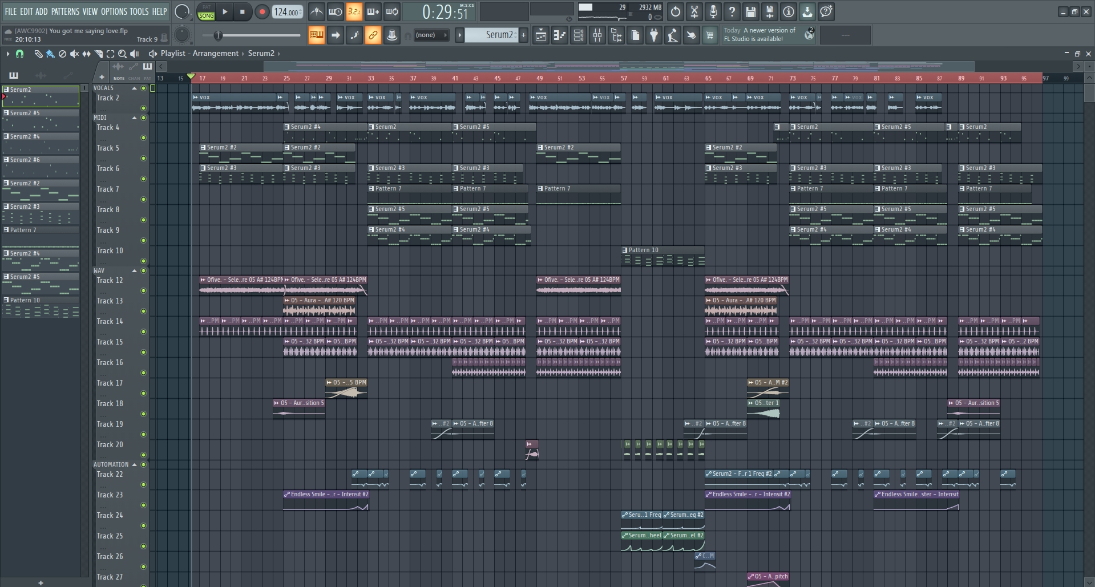Open the Serum2 pattern selector dropdown
This screenshot has width=1095, height=587.
[492, 35]
